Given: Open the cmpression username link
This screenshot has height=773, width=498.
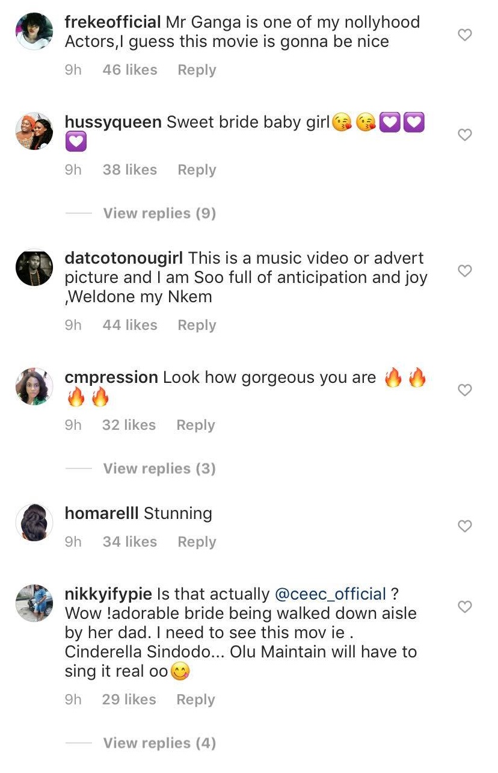Looking at the screenshot, I should (111, 377).
